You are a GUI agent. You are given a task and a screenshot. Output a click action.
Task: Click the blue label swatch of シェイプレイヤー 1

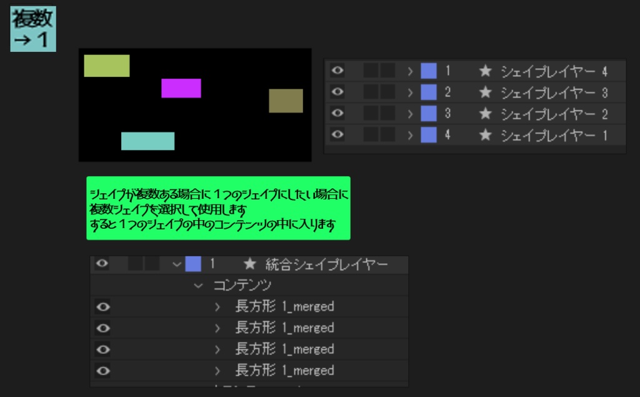click(429, 134)
